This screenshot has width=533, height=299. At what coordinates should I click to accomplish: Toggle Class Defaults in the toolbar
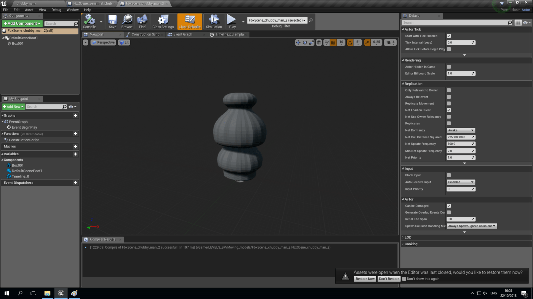coord(190,21)
